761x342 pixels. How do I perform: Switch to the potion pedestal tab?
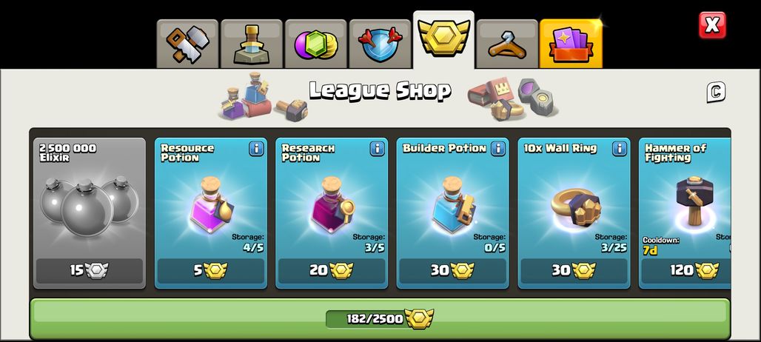[x=252, y=44]
